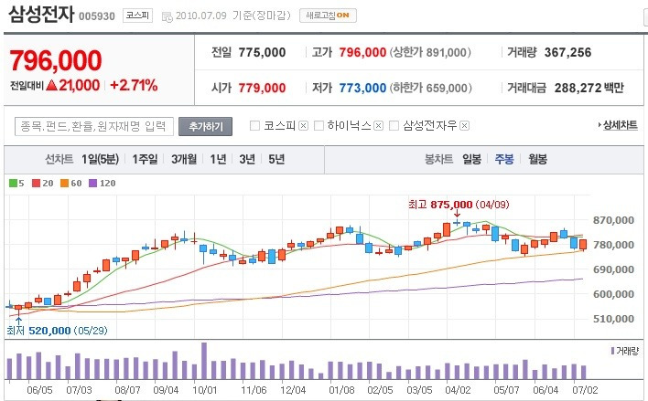
Task: Click the tallest volume bar near 10/01
Action: click(204, 361)
